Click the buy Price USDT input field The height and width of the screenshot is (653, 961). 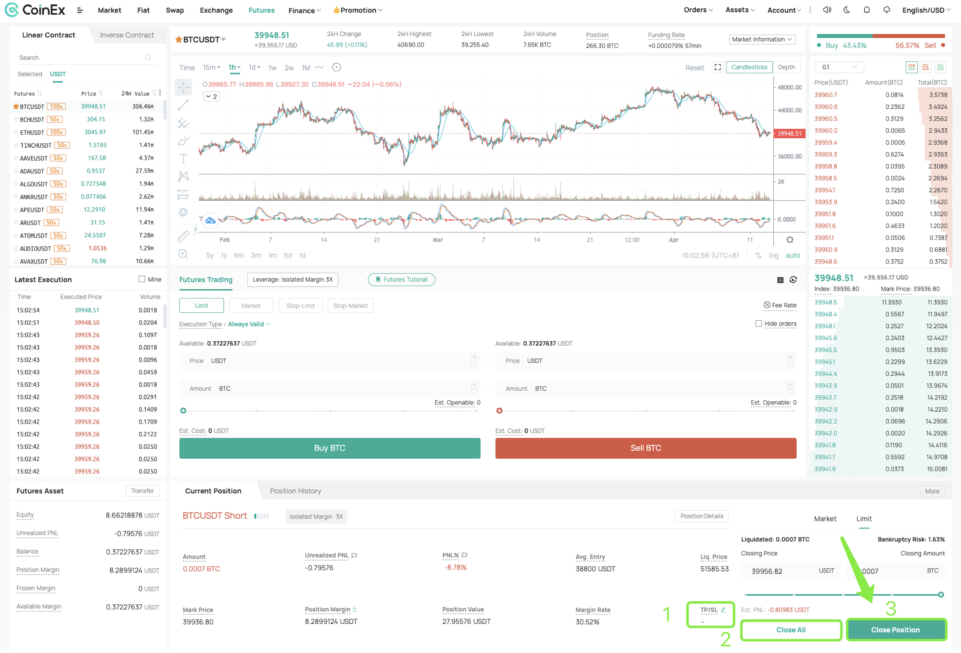tap(330, 361)
